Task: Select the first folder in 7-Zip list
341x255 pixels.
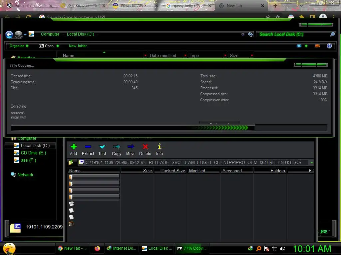Action: click(94, 177)
